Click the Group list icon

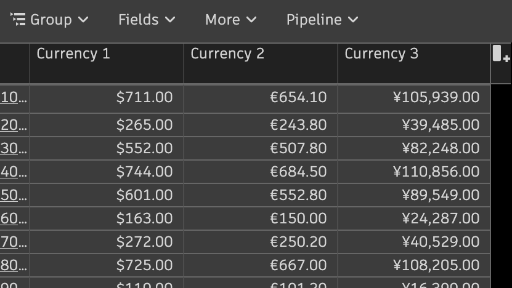(18, 20)
